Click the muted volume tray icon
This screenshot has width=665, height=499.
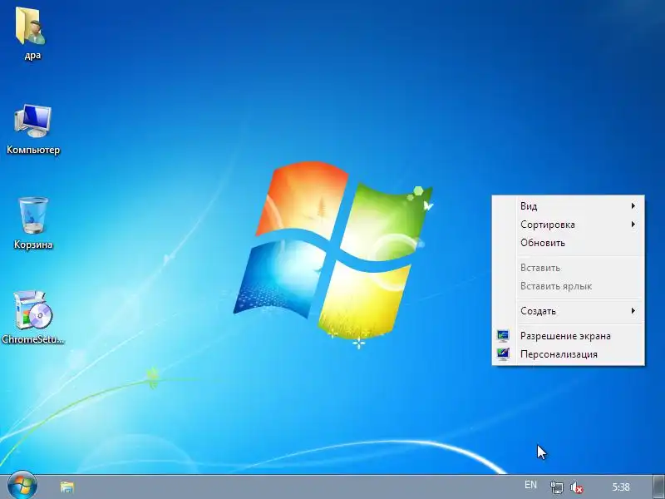pyautogui.click(x=577, y=487)
